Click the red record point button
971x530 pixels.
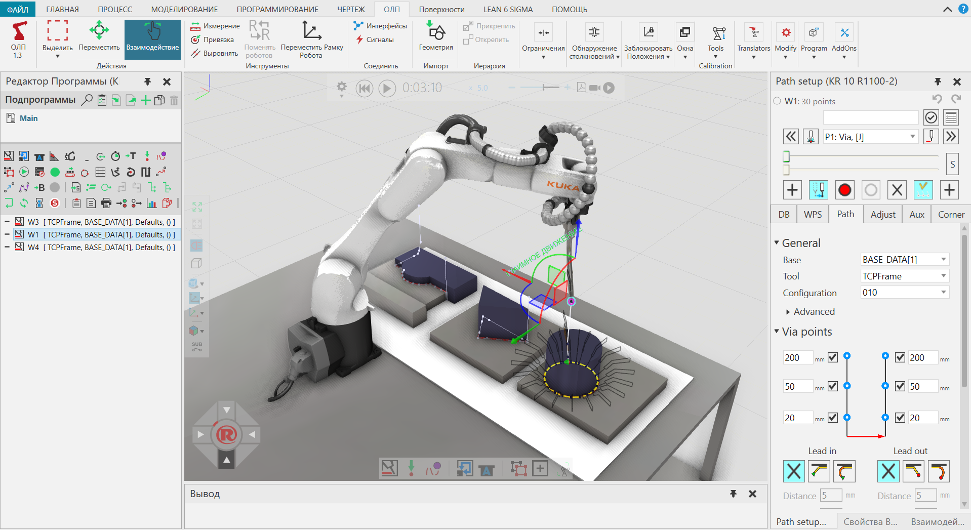coord(844,190)
